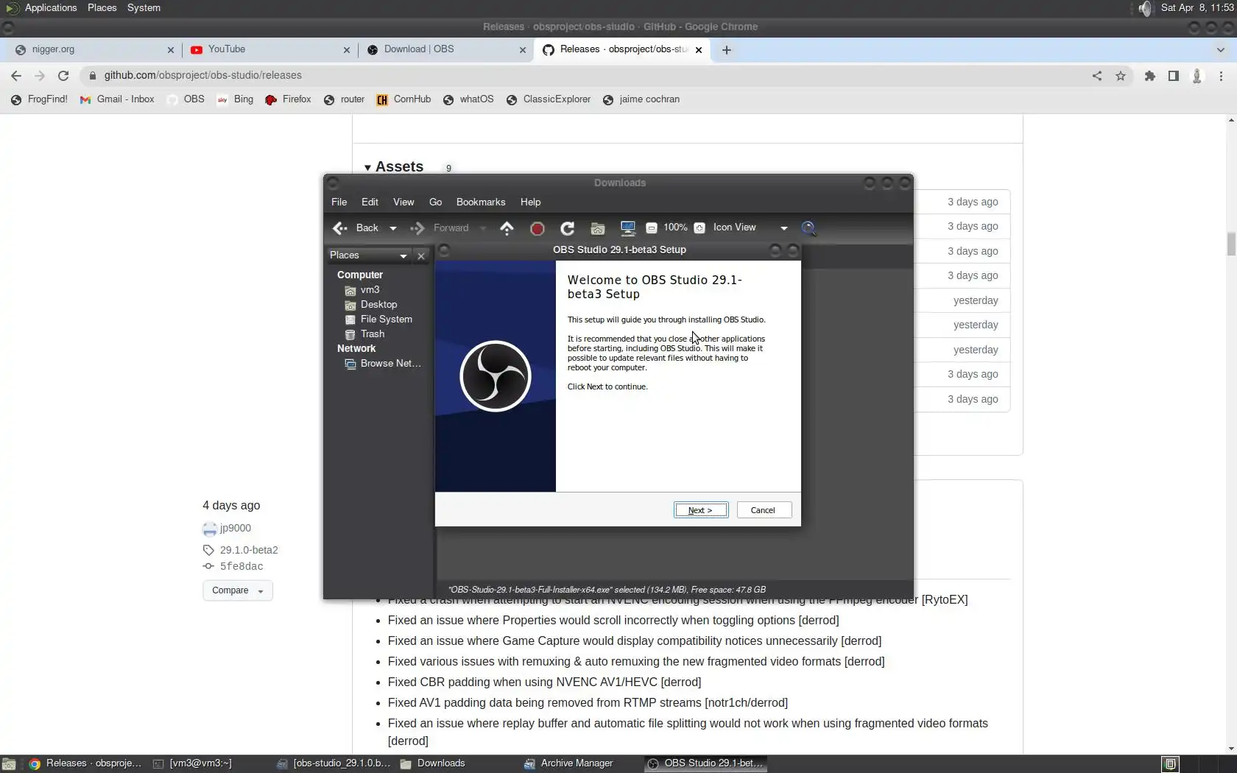Open the whatOS bookmark

[x=468, y=99]
